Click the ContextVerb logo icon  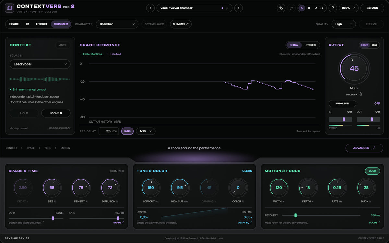tap(9, 8)
